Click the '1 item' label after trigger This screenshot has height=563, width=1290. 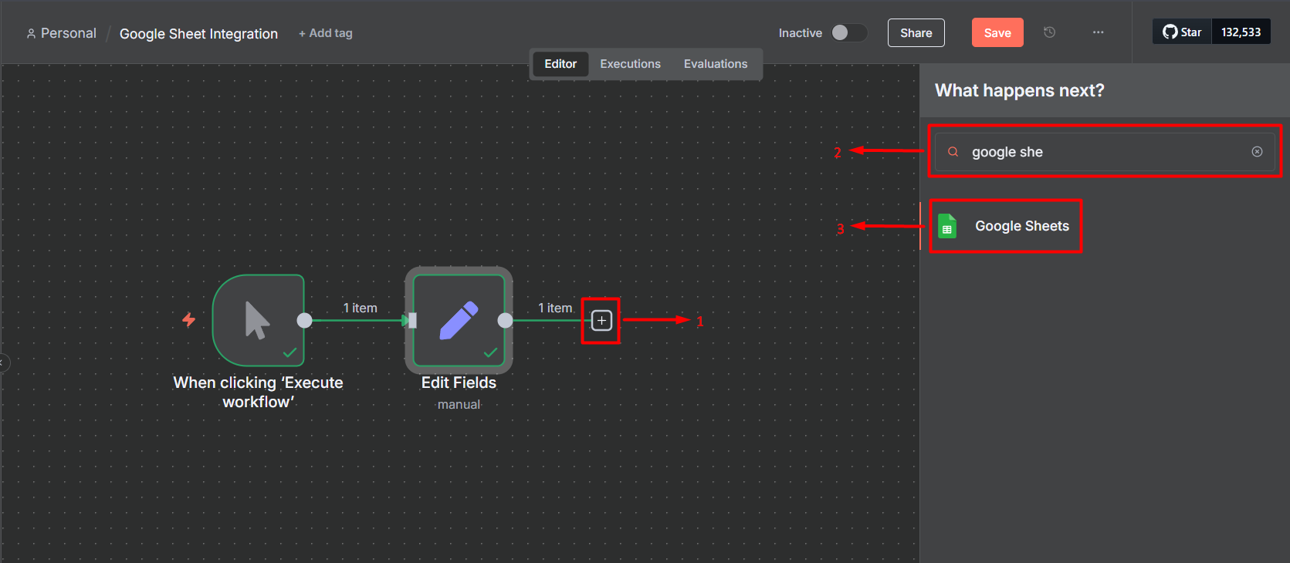[360, 308]
